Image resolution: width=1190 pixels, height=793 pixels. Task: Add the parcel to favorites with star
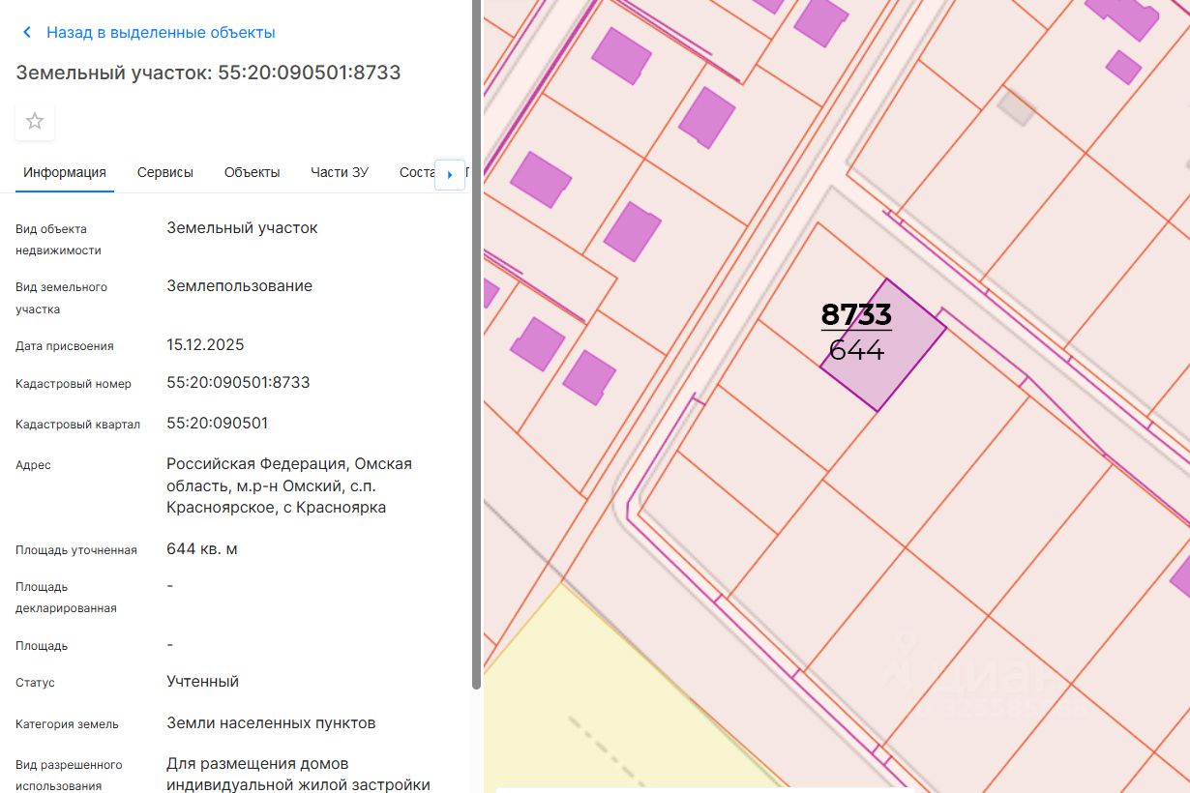(35, 122)
